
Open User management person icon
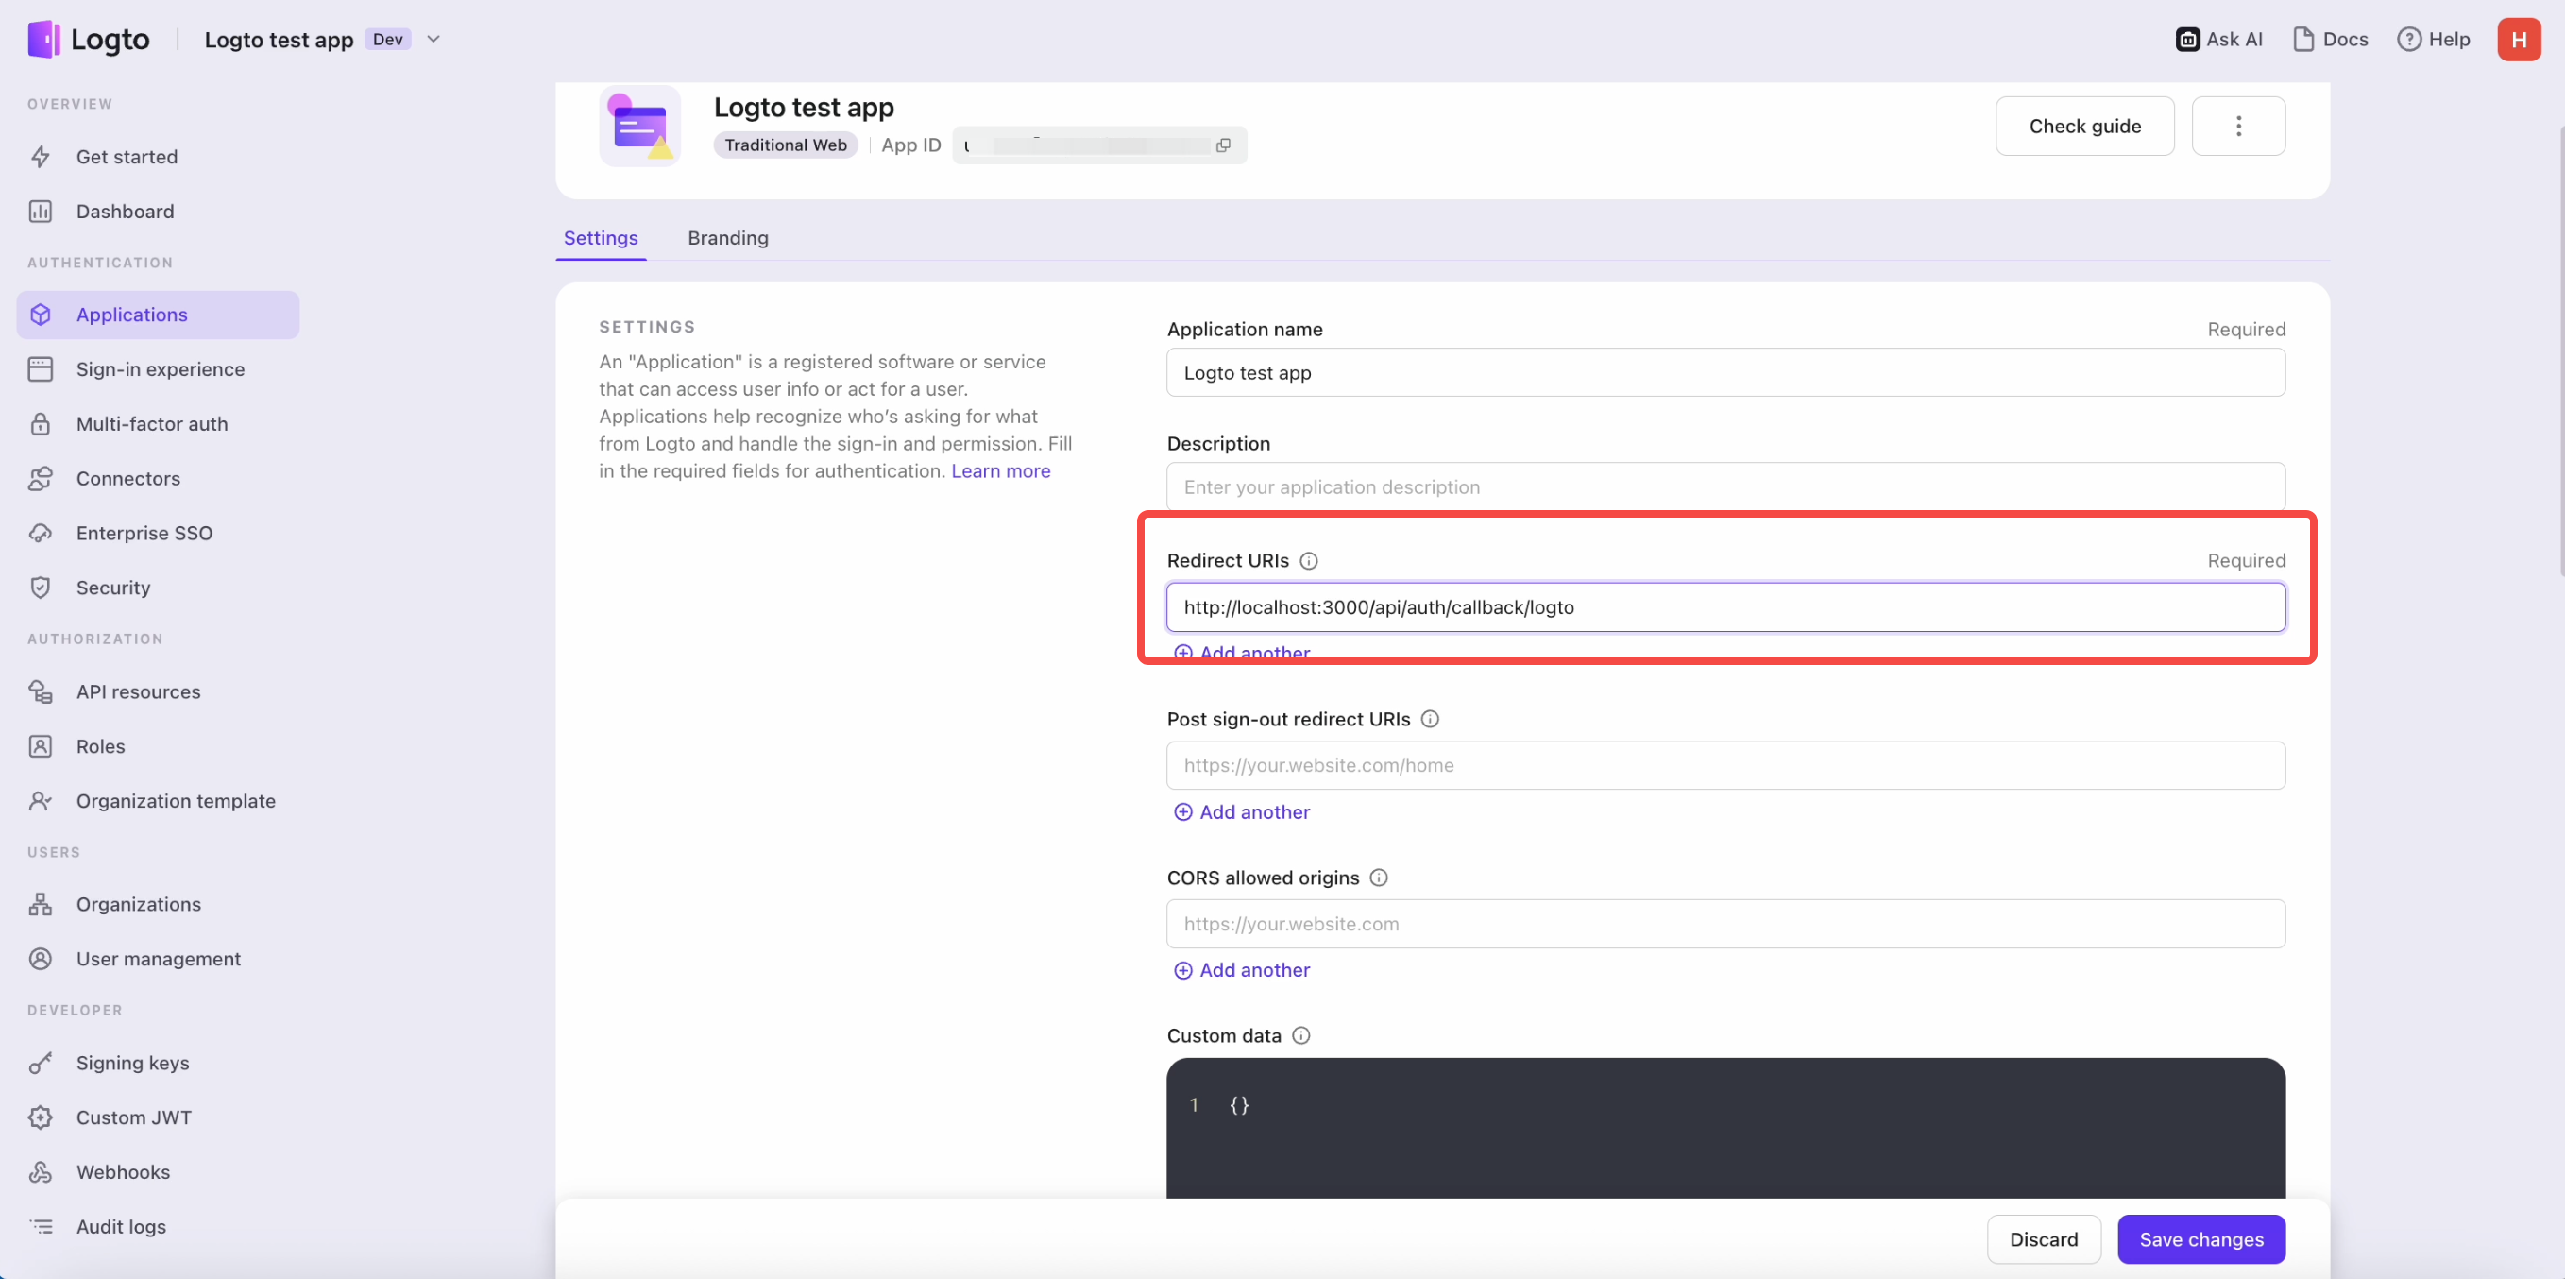point(41,958)
